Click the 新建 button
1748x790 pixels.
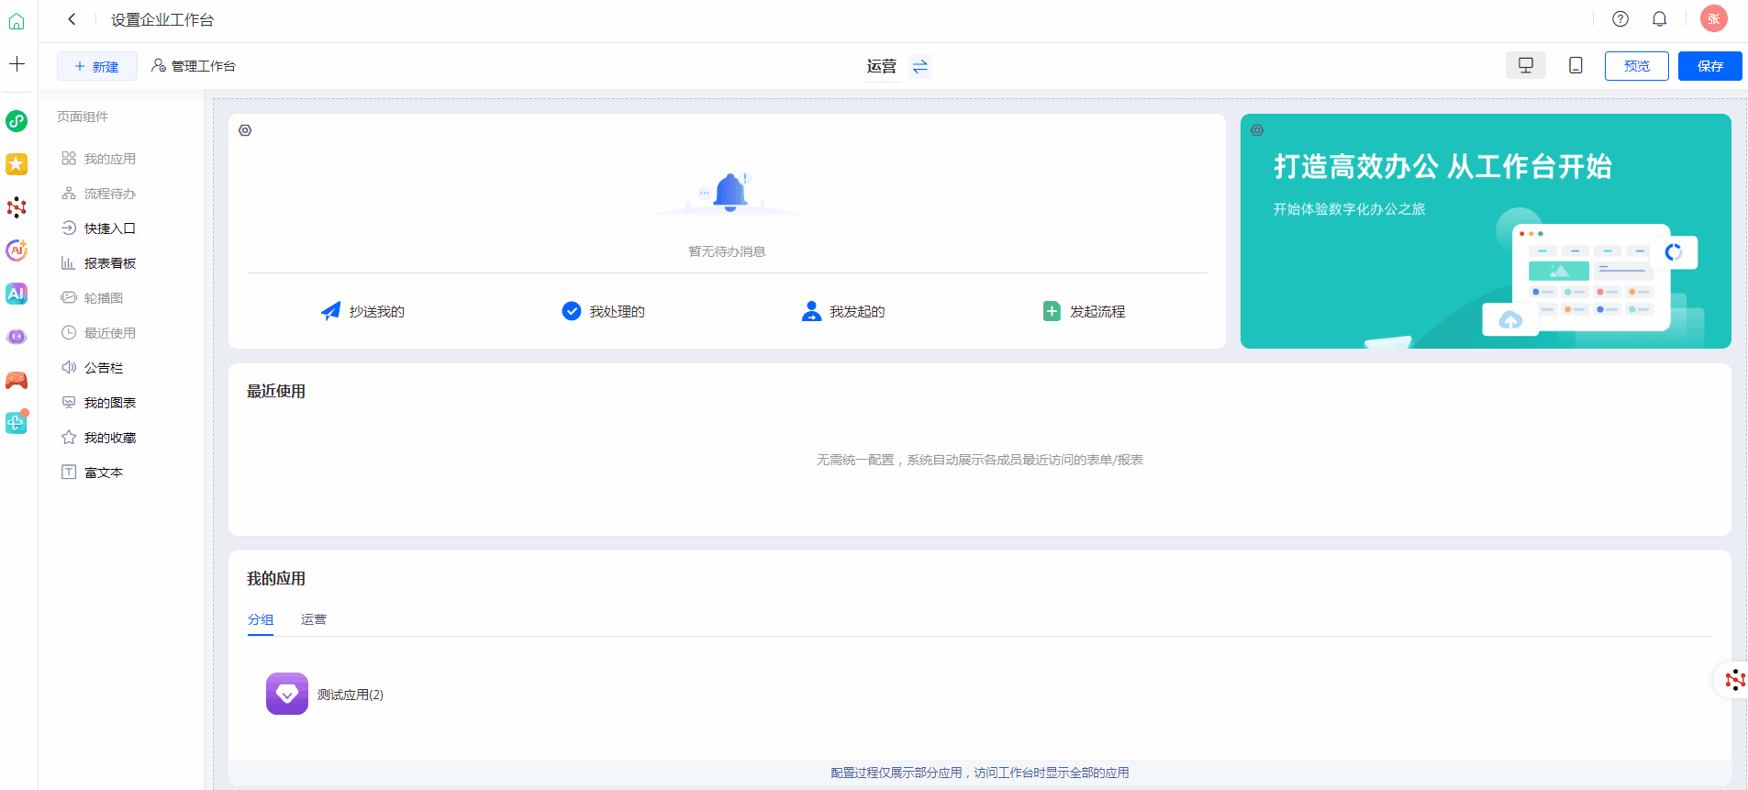click(x=97, y=66)
